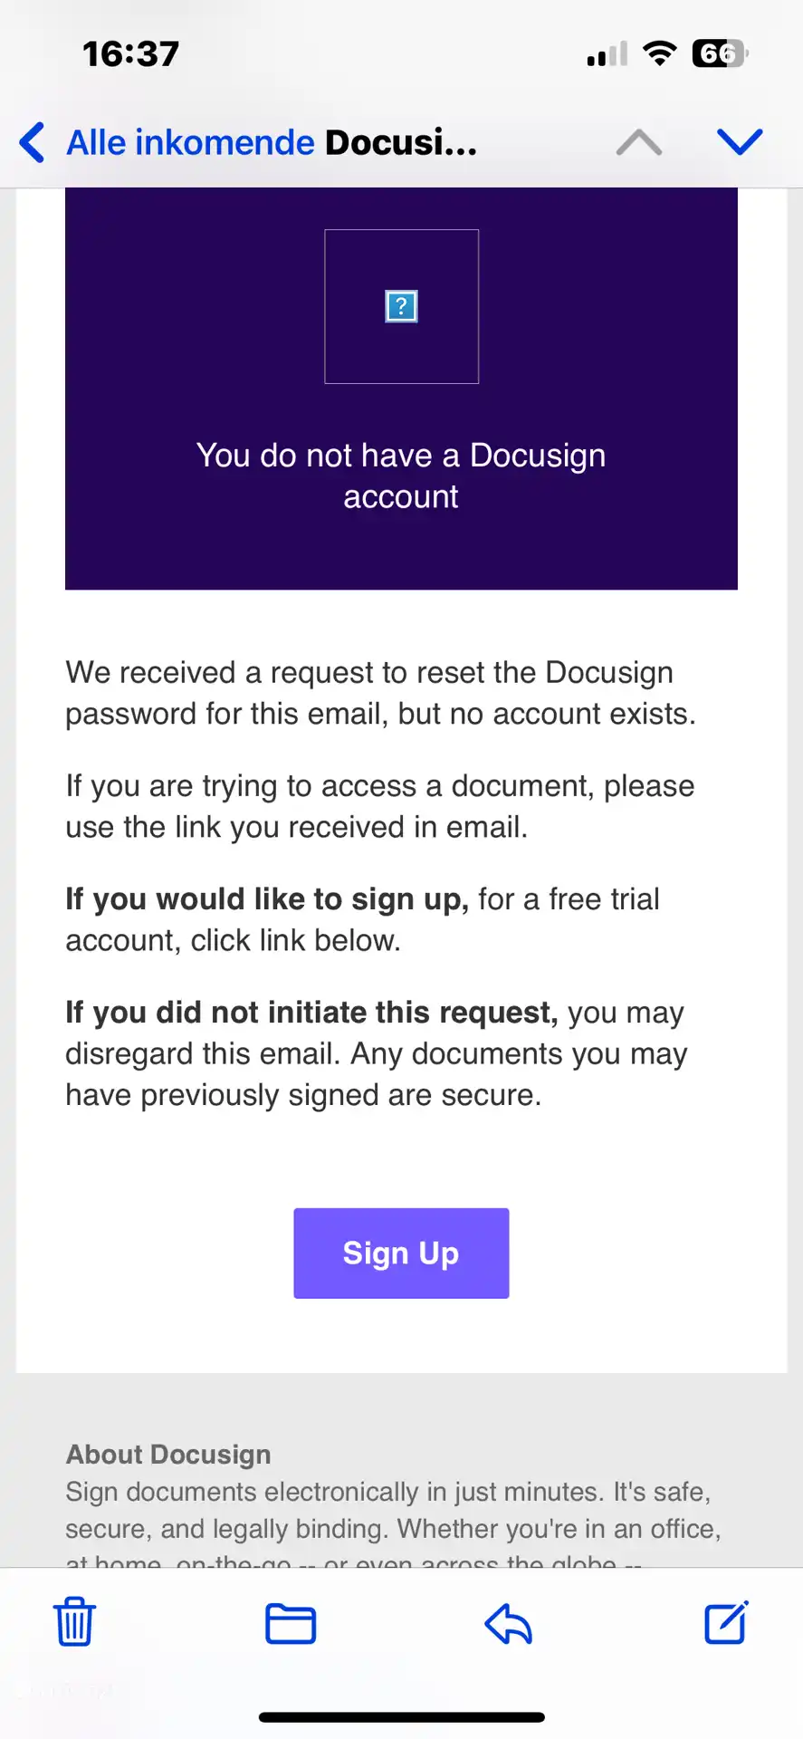Return to the Alle inkomende mailbox

click(190, 142)
